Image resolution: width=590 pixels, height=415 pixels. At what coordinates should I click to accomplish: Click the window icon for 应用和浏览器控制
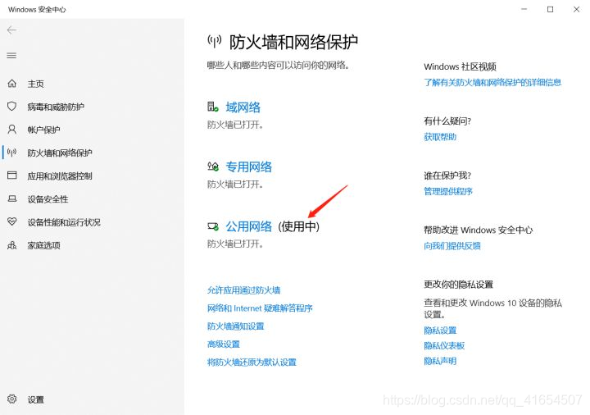12,176
